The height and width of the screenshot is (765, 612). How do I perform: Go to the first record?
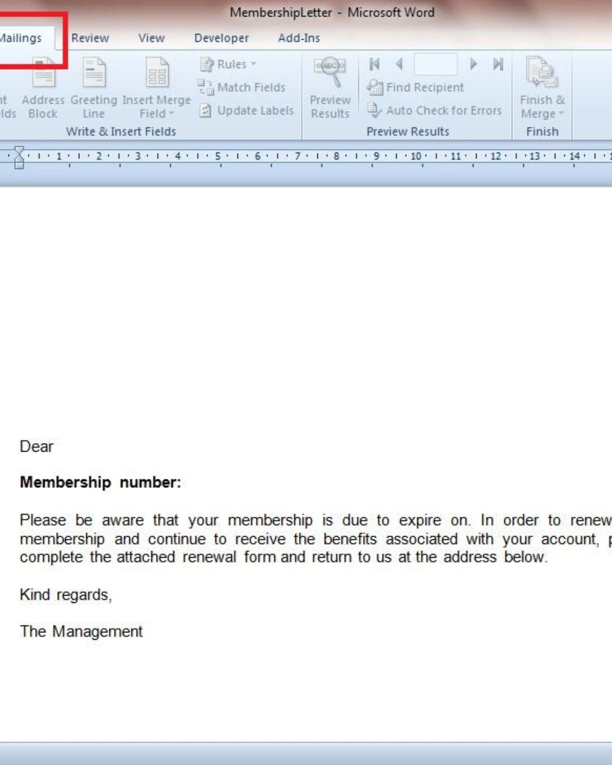pyautogui.click(x=375, y=64)
